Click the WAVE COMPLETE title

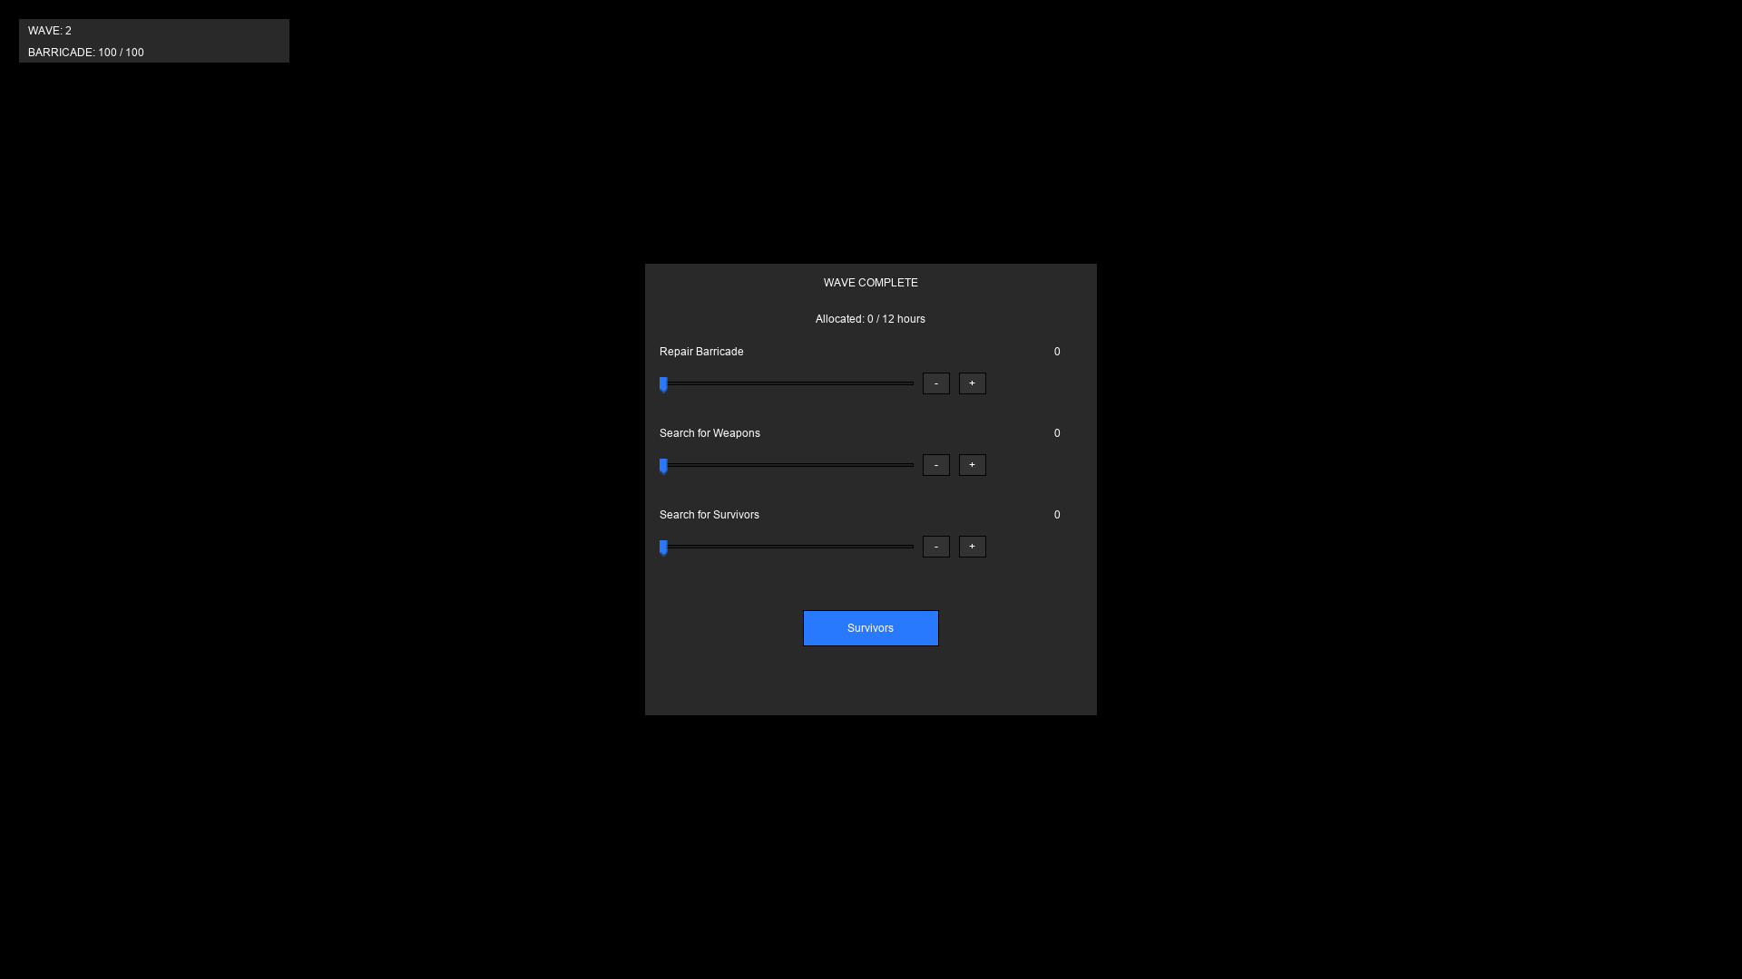tap(870, 283)
